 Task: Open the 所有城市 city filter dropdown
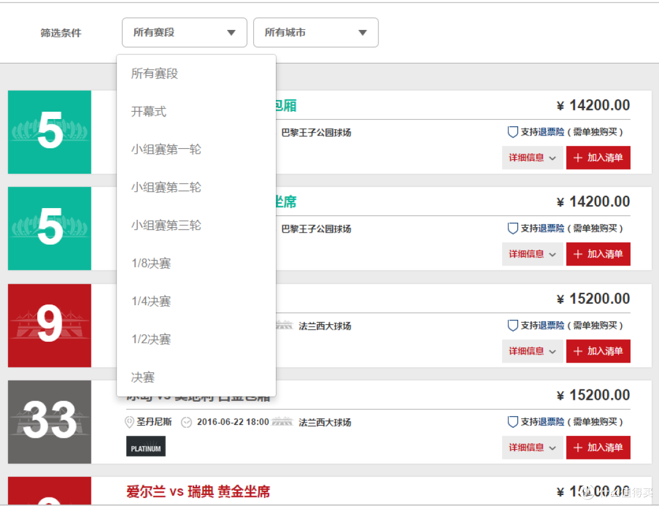(x=315, y=32)
